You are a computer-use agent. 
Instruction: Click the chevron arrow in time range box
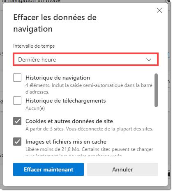pos(149,59)
